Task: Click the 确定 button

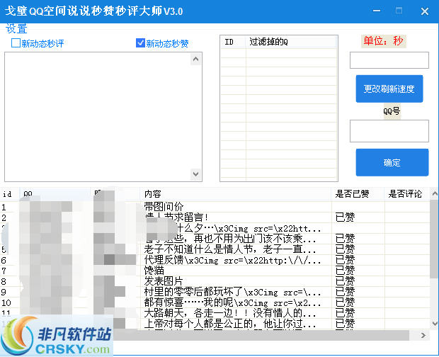Action: point(392,162)
